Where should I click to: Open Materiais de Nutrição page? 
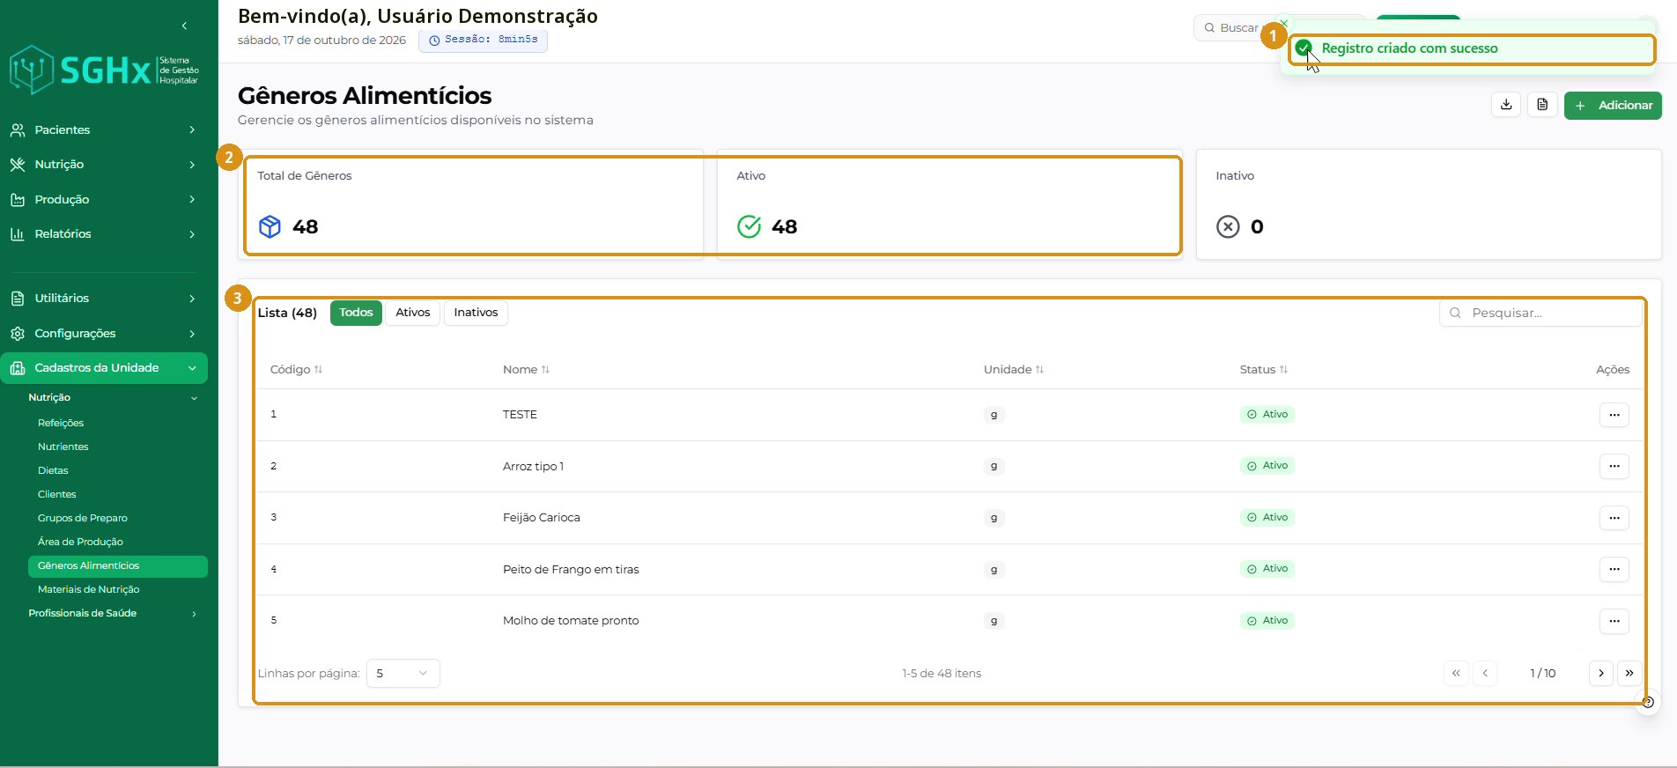pos(88,590)
